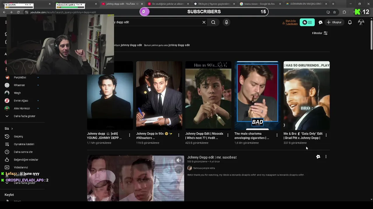Open the 'HAS 50 GIRLFRIENDS' short thumbnail
The width and height of the screenshot is (373, 209).
[x=307, y=95]
